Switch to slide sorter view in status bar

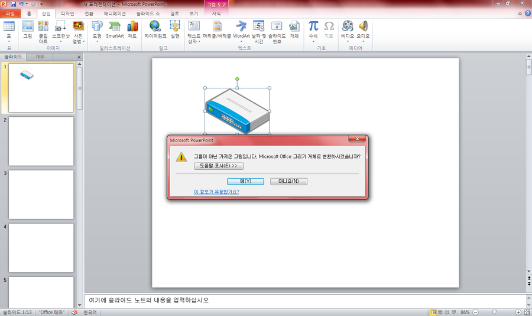(x=440, y=312)
